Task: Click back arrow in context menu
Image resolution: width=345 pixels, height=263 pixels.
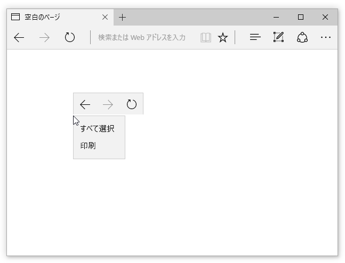Action: click(85, 104)
